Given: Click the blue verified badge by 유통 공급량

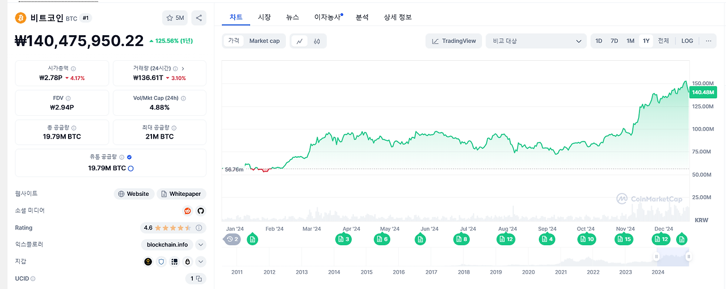Looking at the screenshot, I should (130, 157).
